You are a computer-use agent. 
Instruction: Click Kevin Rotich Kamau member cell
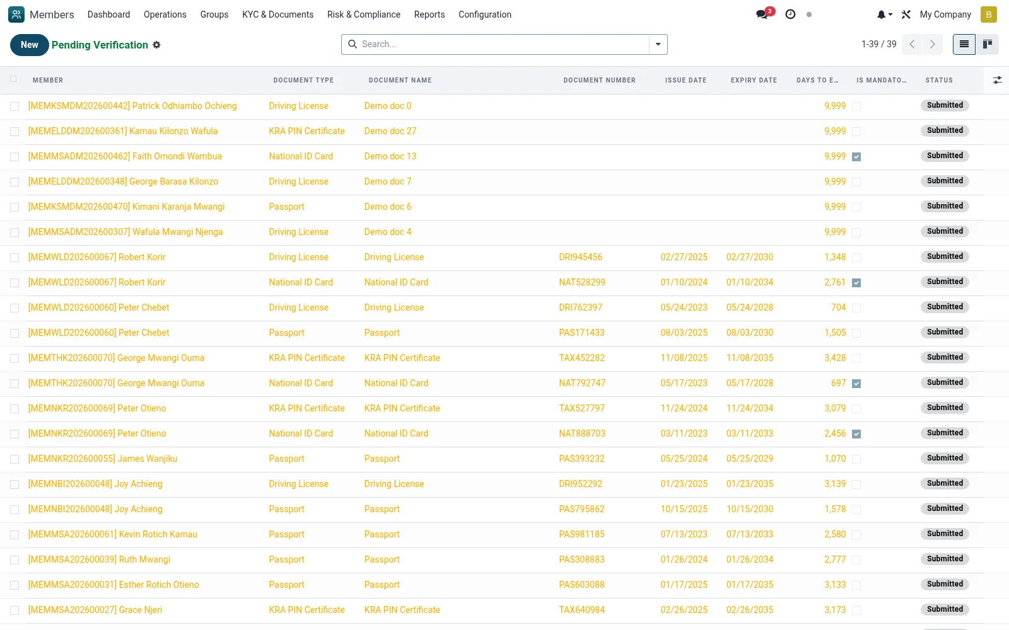click(112, 534)
